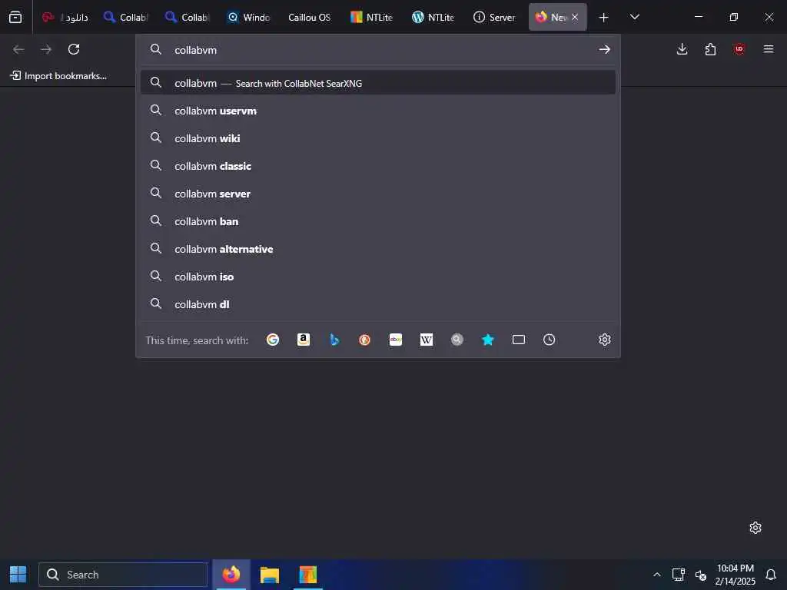Open the muted volume tray icon

(701, 575)
